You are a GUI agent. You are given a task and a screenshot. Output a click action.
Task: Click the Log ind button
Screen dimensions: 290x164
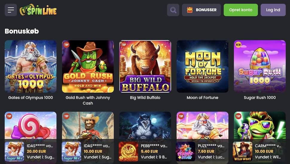[x=273, y=10]
